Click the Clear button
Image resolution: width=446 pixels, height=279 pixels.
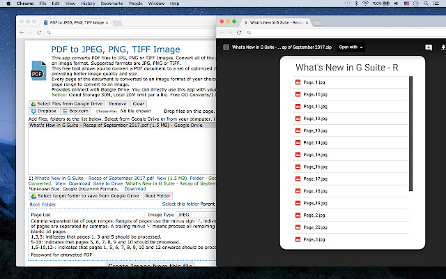139,104
